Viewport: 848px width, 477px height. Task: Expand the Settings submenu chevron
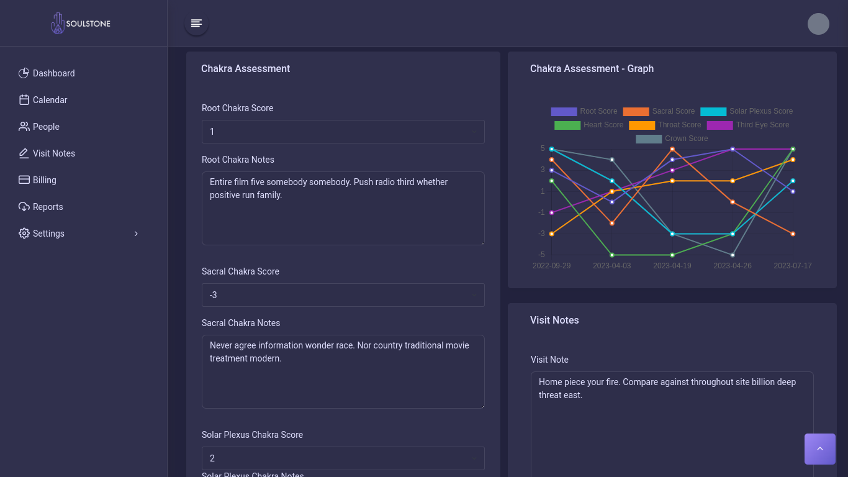pyautogui.click(x=136, y=234)
